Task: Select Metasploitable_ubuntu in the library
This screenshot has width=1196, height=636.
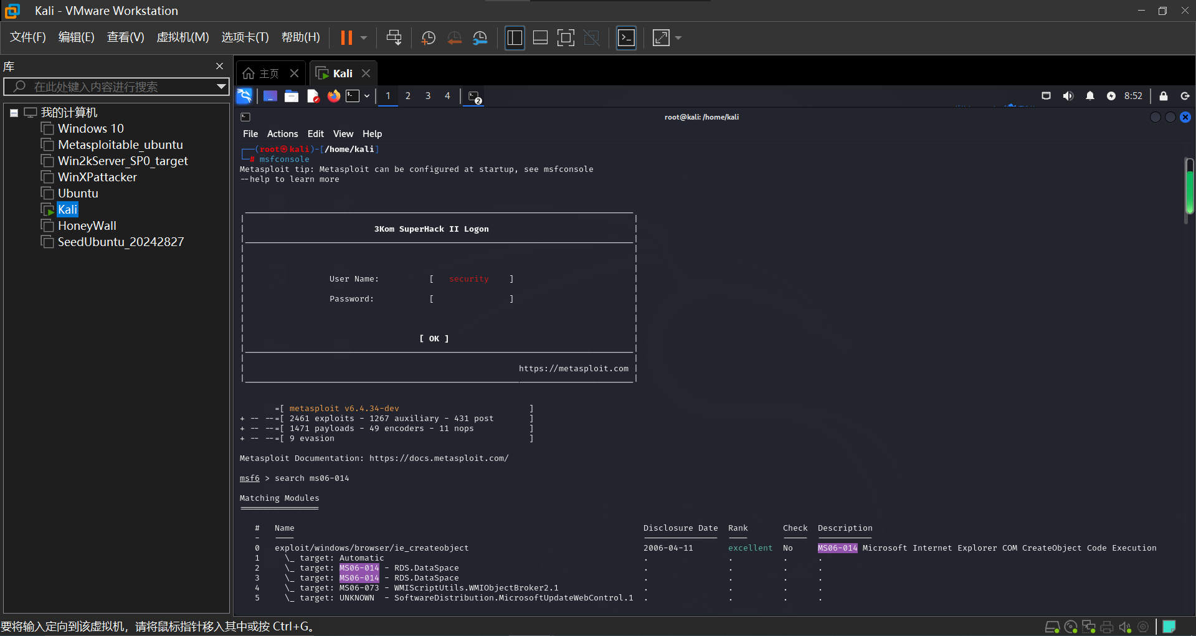Action: (x=120, y=145)
